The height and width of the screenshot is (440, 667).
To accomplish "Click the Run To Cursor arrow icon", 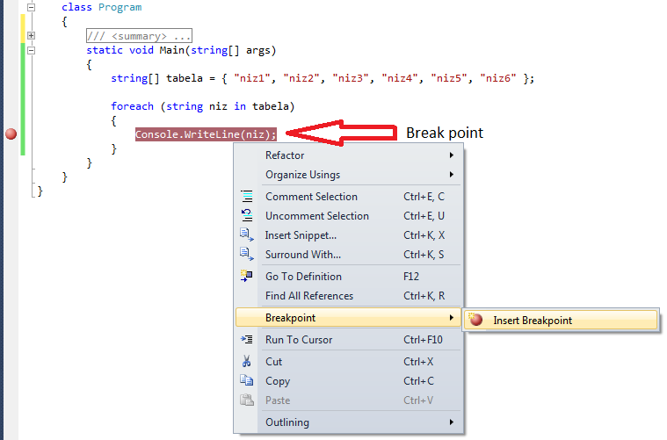I will (x=247, y=340).
